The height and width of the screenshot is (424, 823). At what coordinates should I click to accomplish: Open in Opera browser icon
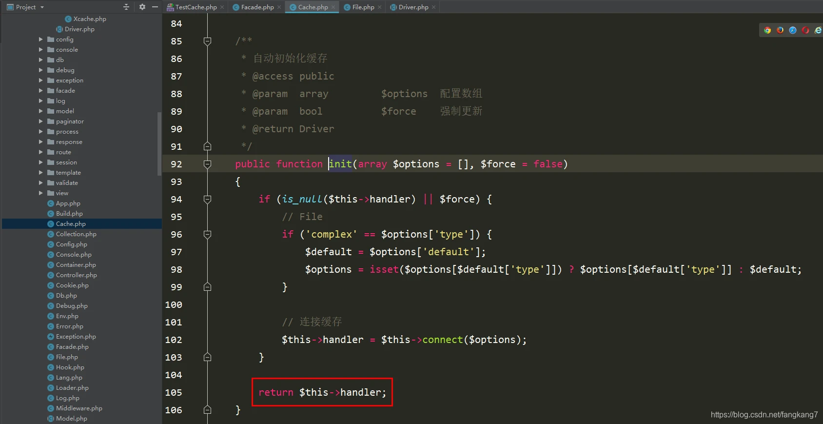pos(805,30)
